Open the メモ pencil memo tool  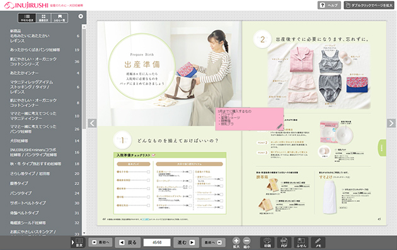coord(318,242)
